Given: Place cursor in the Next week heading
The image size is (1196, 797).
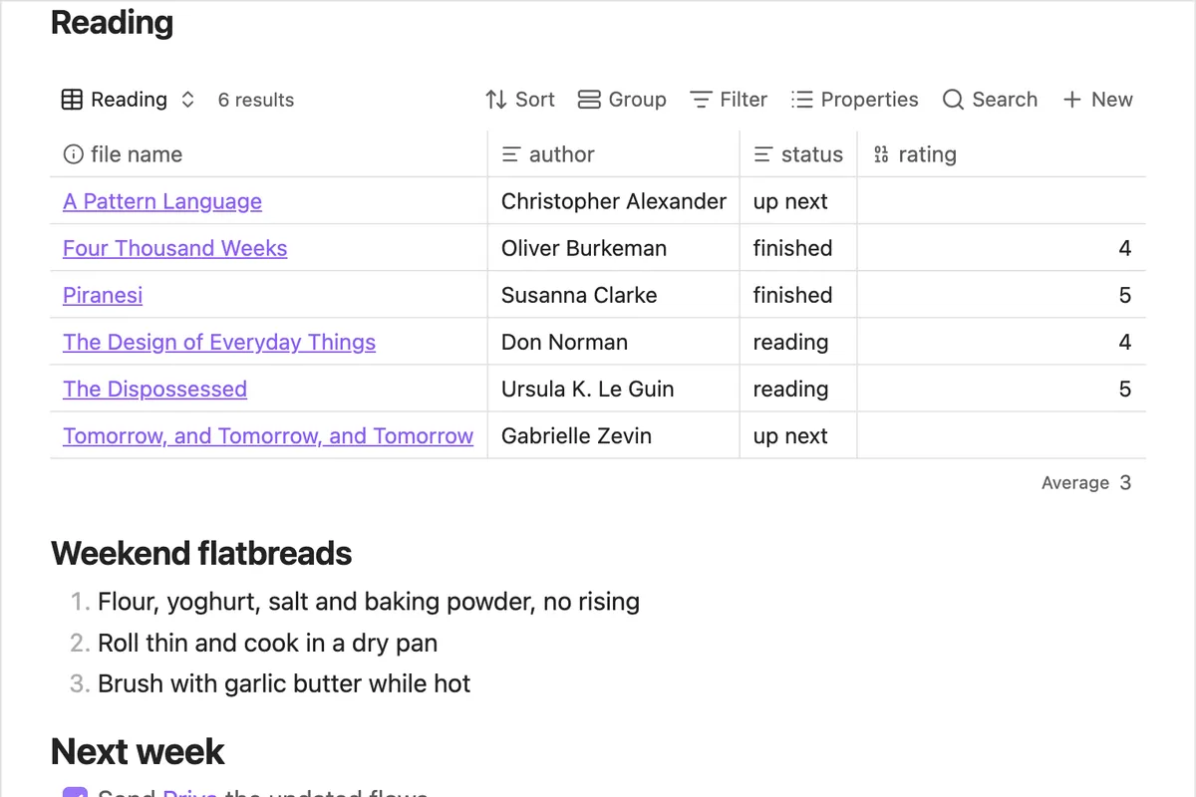Looking at the screenshot, I should (x=138, y=751).
